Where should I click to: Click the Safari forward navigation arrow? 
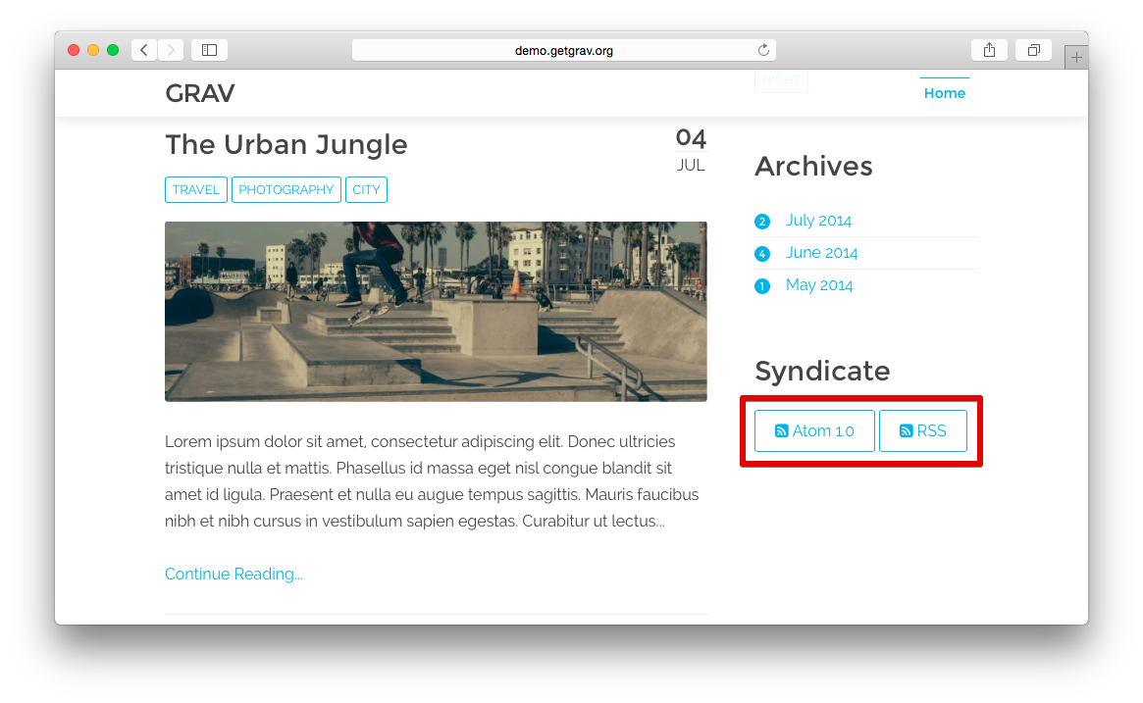point(171,50)
